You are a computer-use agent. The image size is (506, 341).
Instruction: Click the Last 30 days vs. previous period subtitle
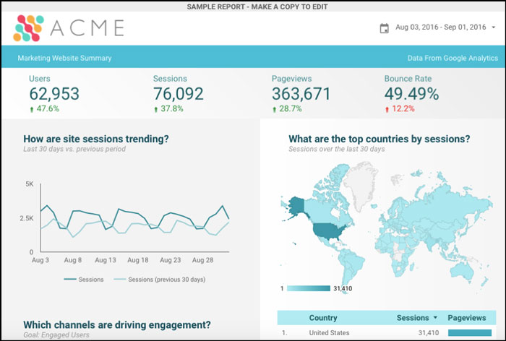pos(74,149)
